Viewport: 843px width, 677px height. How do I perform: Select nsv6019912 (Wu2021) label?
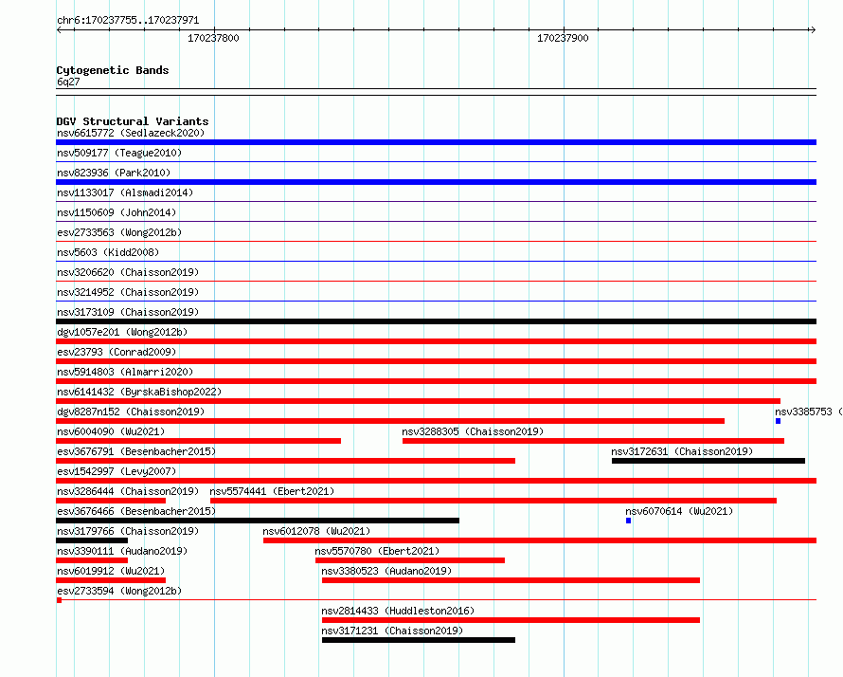click(x=111, y=571)
